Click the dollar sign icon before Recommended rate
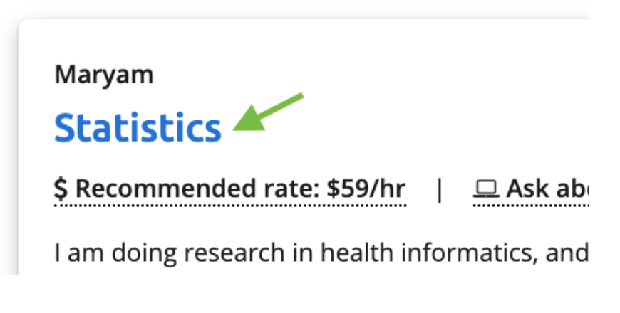This screenshot has height=313, width=620. coord(61,189)
